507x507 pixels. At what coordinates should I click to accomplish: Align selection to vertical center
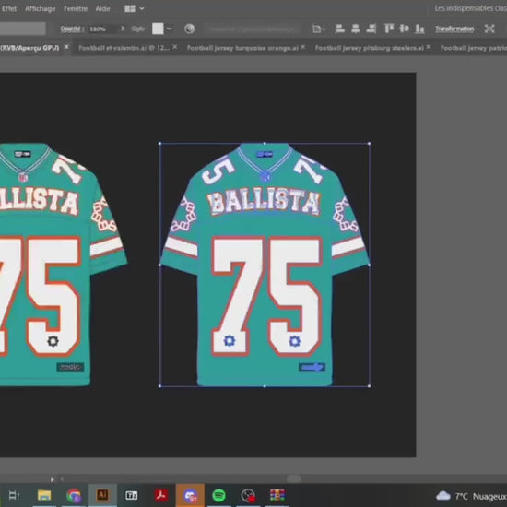click(x=404, y=29)
